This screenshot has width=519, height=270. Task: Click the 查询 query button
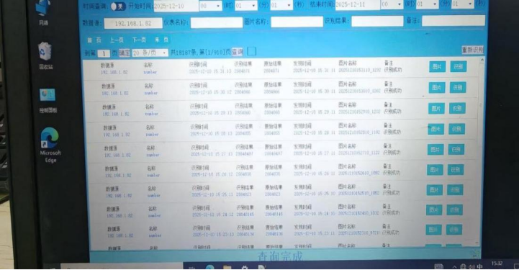pyautogui.click(x=237, y=52)
